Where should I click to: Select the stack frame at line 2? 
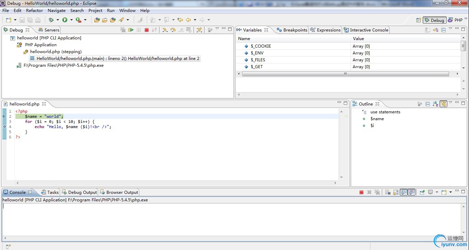click(x=115, y=59)
